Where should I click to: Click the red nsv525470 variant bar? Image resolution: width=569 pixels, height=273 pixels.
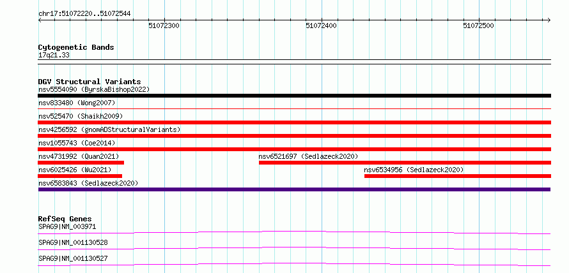(x=294, y=122)
